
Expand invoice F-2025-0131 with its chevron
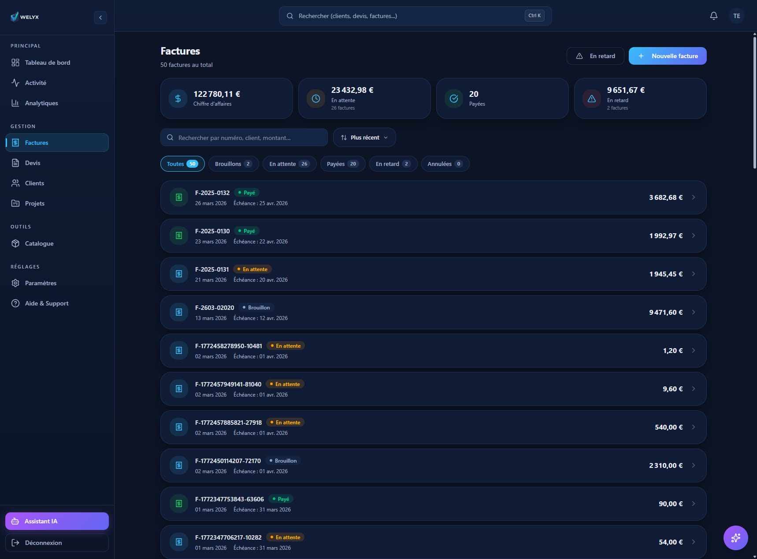[694, 274]
